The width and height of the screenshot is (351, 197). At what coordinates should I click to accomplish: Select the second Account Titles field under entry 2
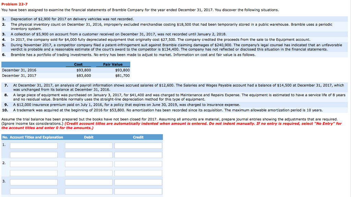34,173
